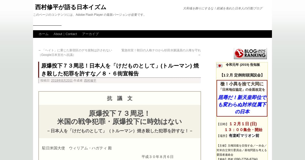
Task: Click 【１２月 定例街頭演説会】 text
Action: pyautogui.click(x=242, y=75)
